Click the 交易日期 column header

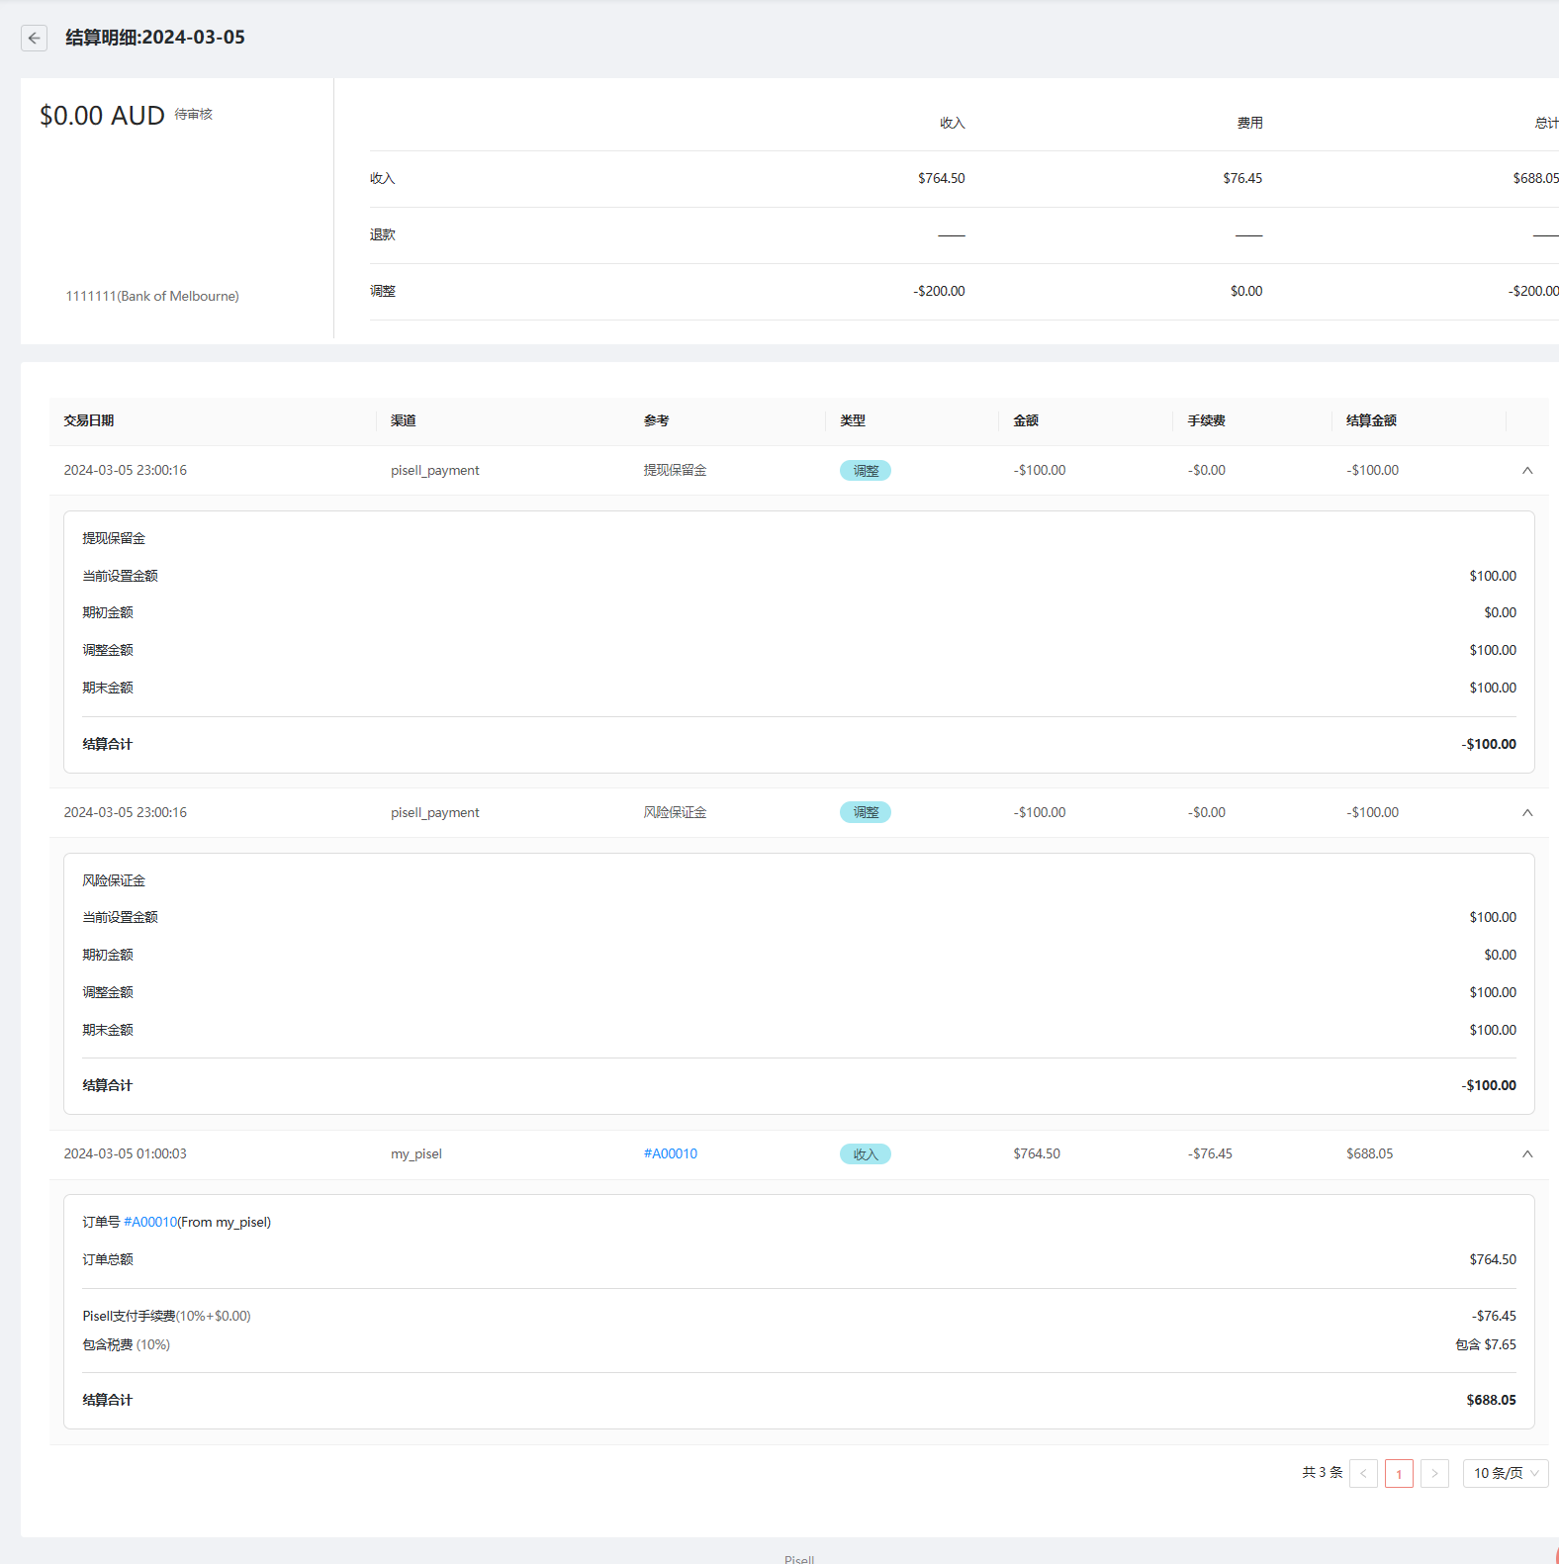point(89,421)
